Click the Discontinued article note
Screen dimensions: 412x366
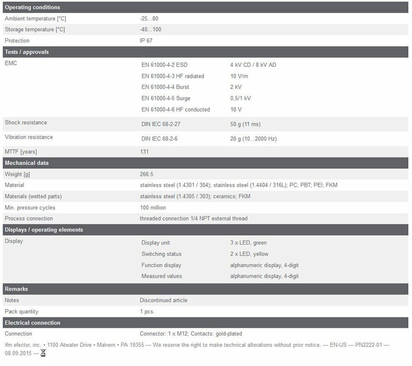[163, 300]
